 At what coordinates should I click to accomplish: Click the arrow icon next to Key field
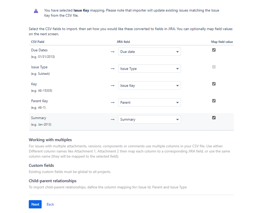click(113, 86)
